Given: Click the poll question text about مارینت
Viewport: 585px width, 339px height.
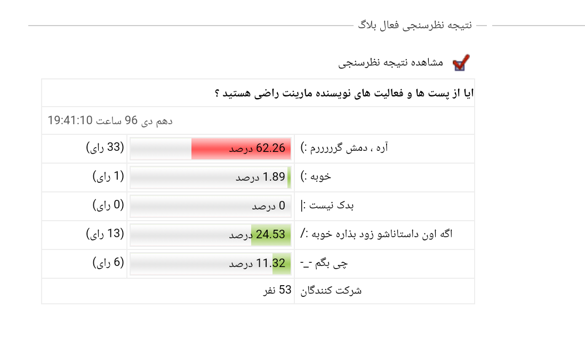Looking at the screenshot, I should [344, 93].
